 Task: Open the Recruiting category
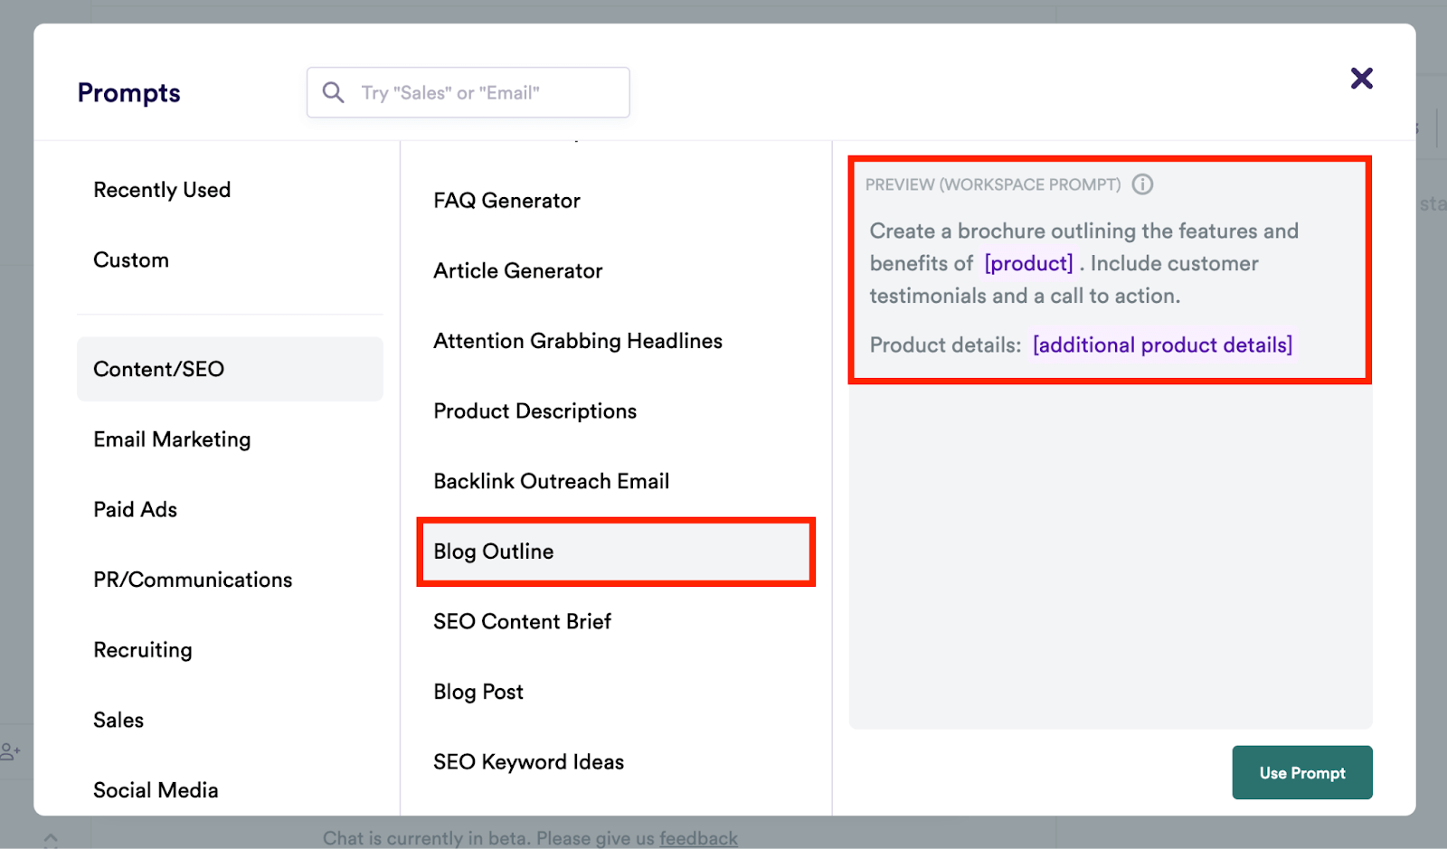pos(143,650)
